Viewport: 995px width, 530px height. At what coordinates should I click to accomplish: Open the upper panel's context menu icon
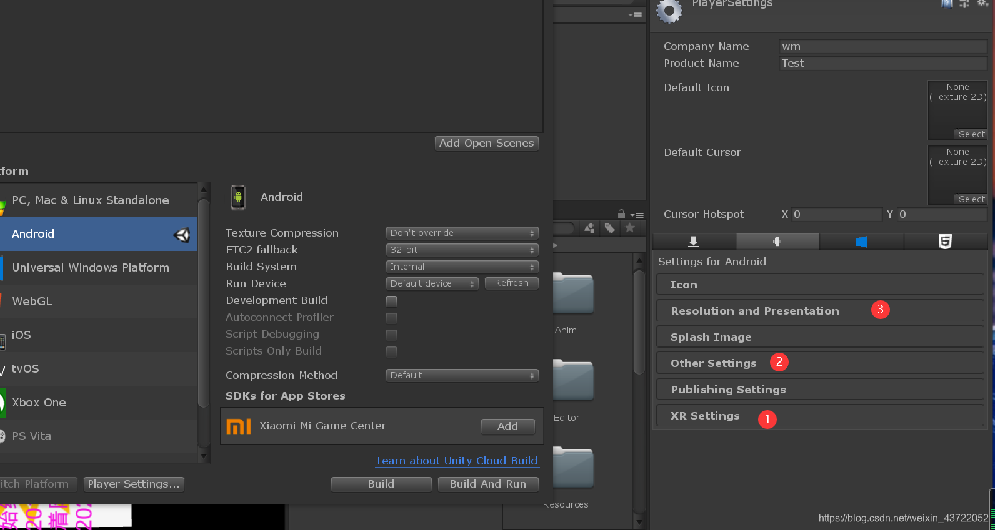coord(635,15)
